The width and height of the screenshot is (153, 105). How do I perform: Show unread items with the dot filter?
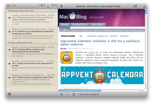tap(48, 6)
